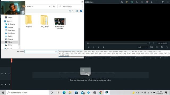Image resolution: width=170 pixels, height=95 pixels.
Task: Click the red timeline playhead marker
Action: point(11,60)
